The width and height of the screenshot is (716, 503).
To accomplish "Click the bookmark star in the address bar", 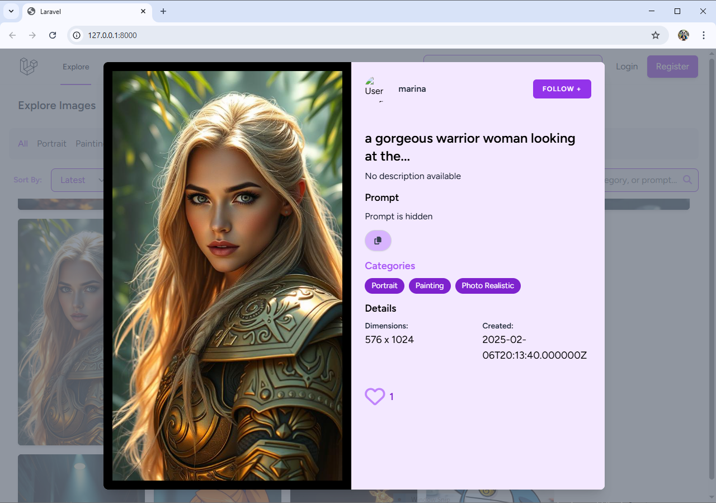I will tap(655, 35).
